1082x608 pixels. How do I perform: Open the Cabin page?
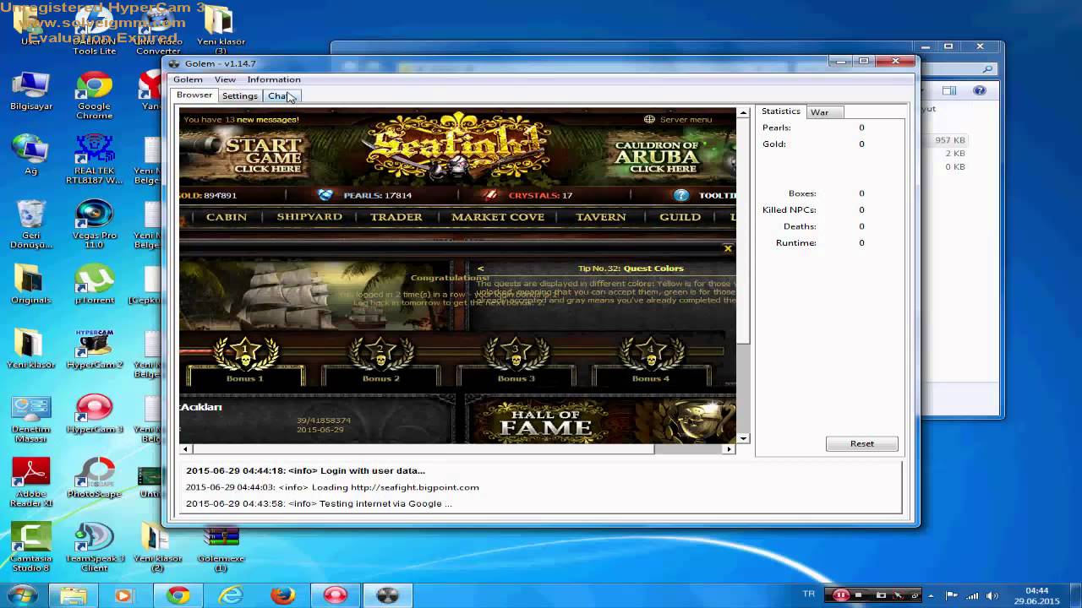(x=227, y=217)
